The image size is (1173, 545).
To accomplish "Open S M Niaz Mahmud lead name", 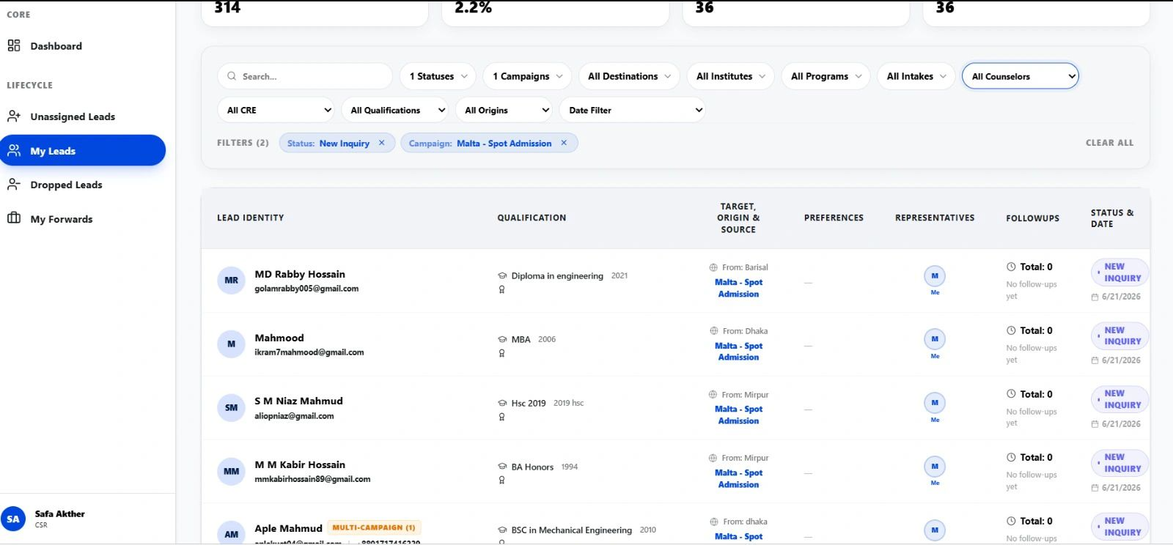I will 298,401.
